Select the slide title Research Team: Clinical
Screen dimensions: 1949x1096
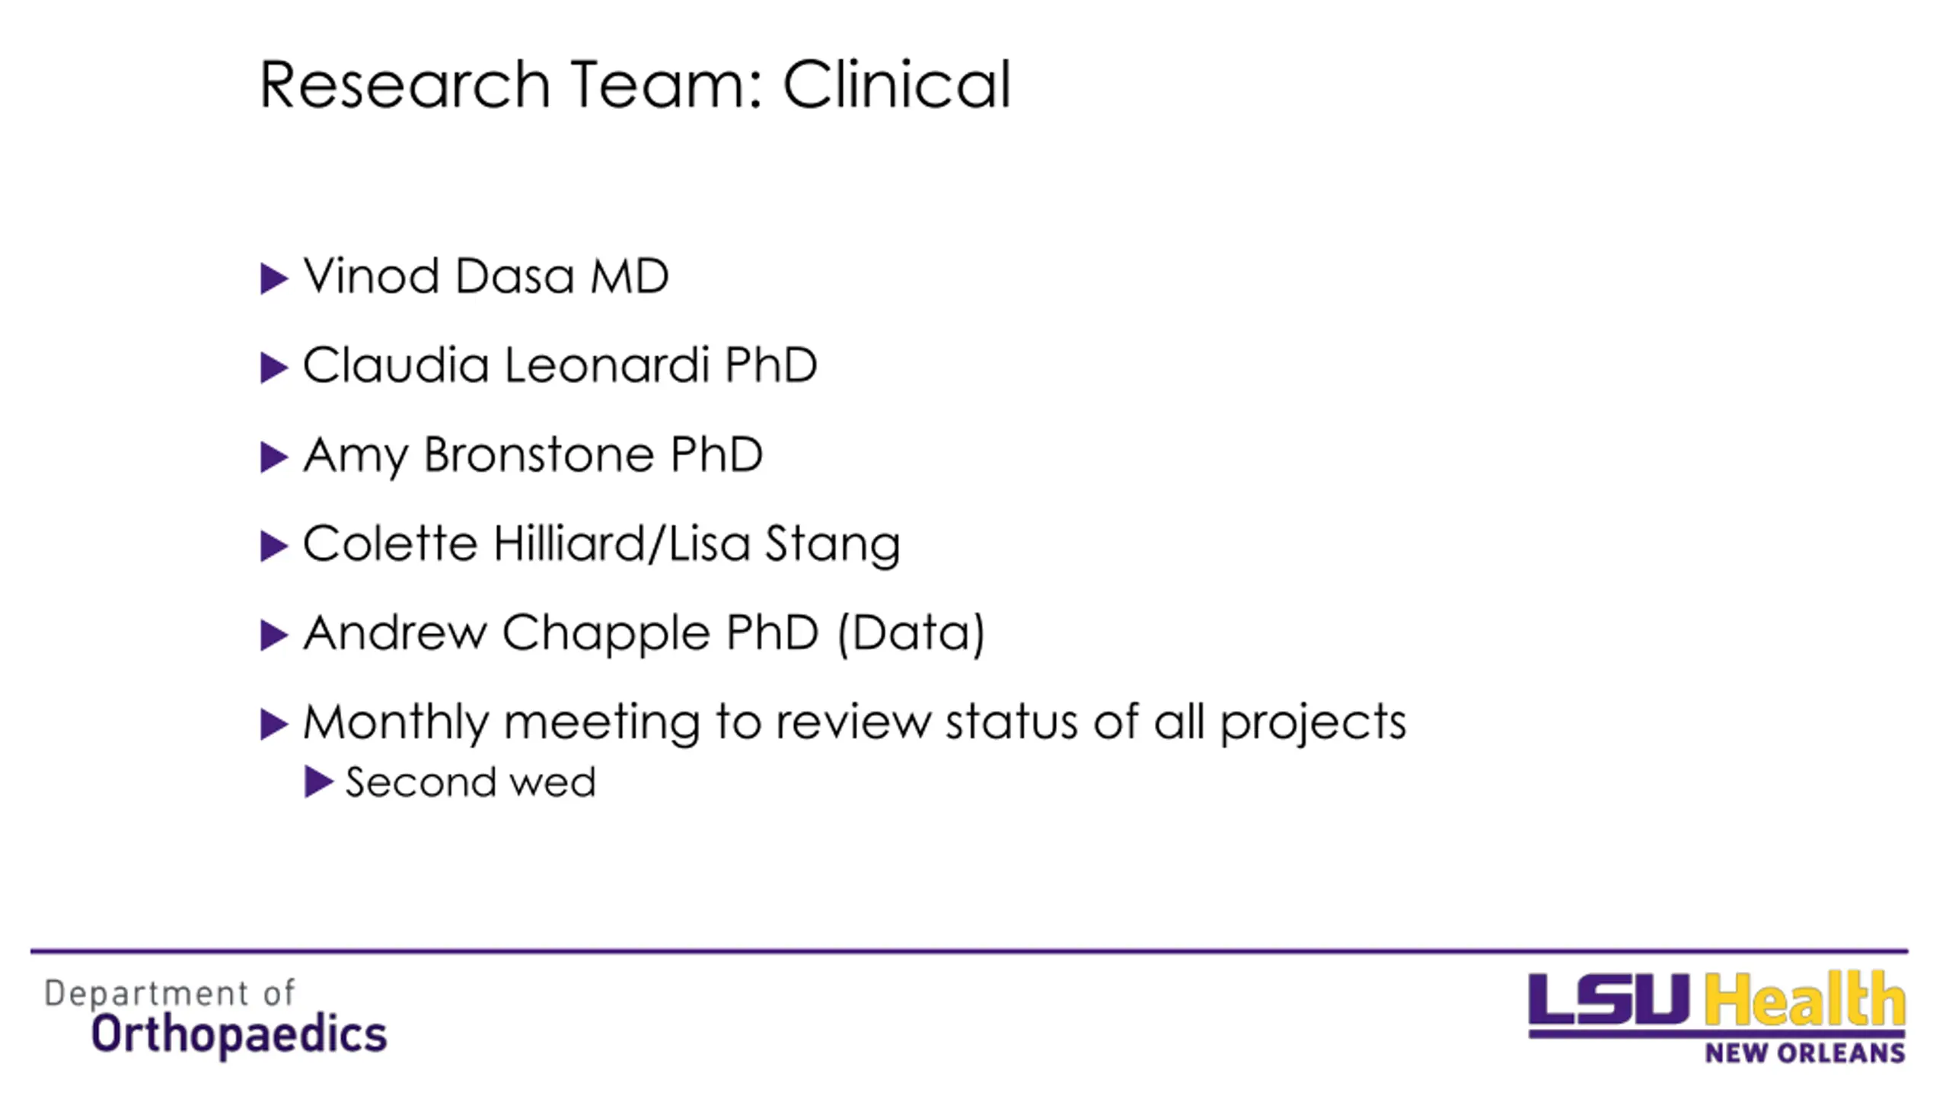coord(636,84)
